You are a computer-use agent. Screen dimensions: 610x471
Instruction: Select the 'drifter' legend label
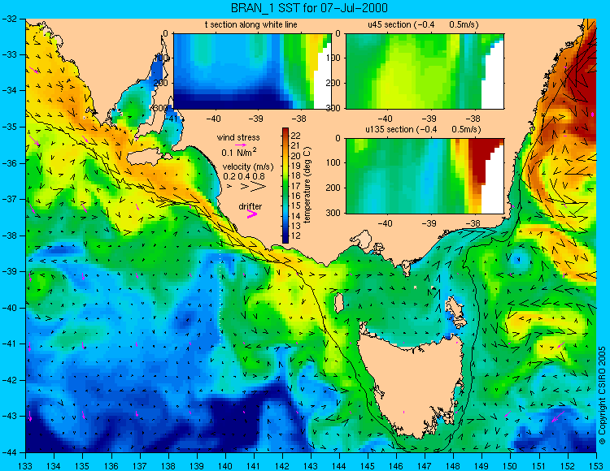pyautogui.click(x=251, y=206)
